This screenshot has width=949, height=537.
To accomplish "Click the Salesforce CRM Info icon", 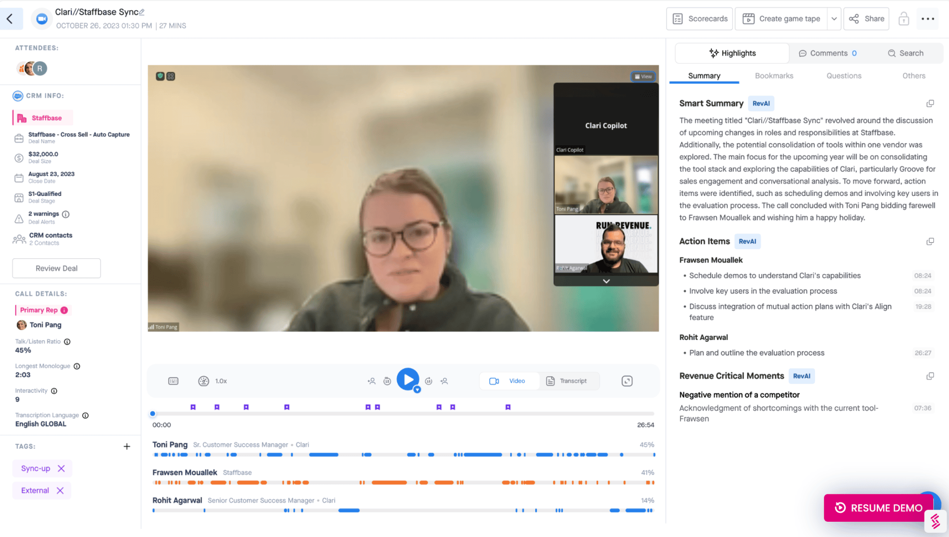I will pos(18,96).
